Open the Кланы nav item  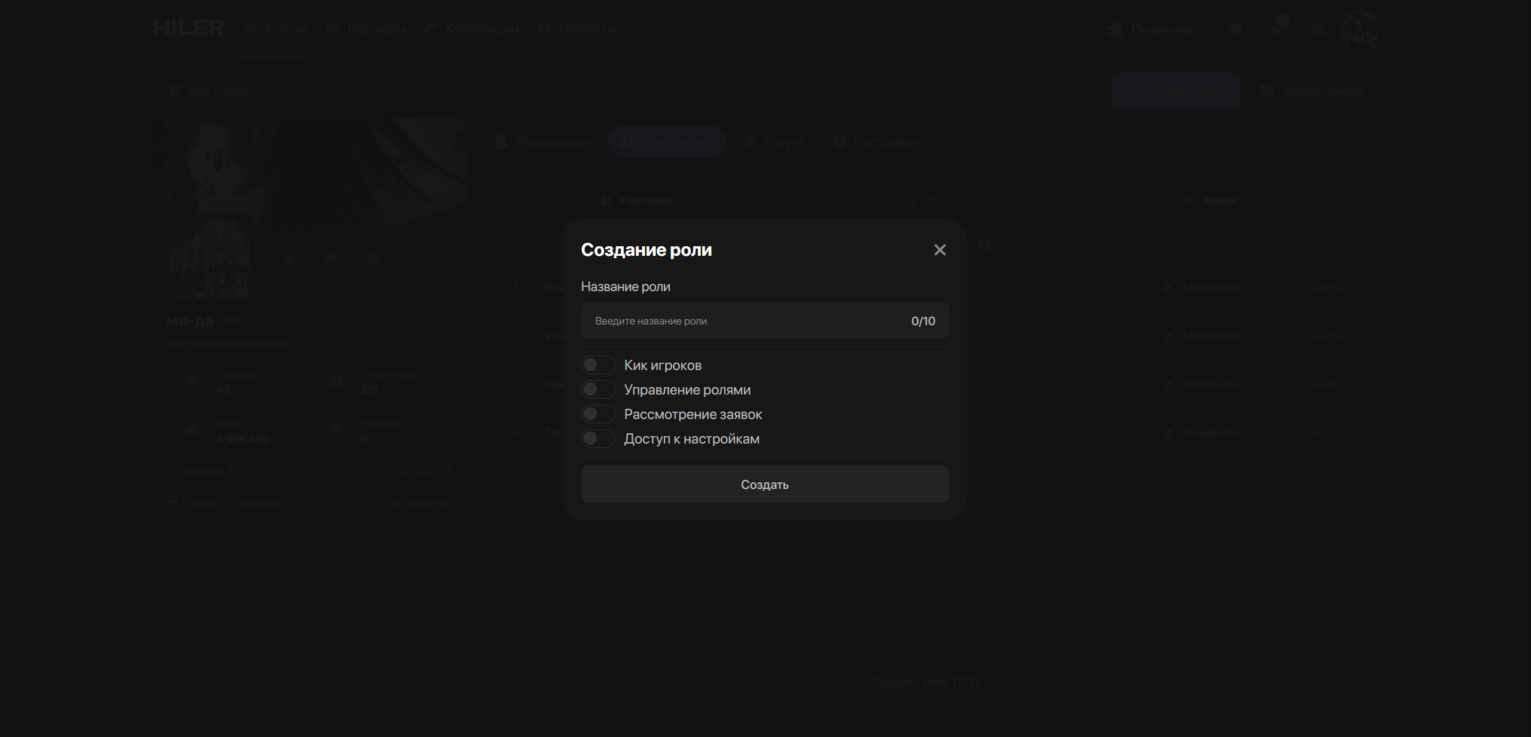276,28
